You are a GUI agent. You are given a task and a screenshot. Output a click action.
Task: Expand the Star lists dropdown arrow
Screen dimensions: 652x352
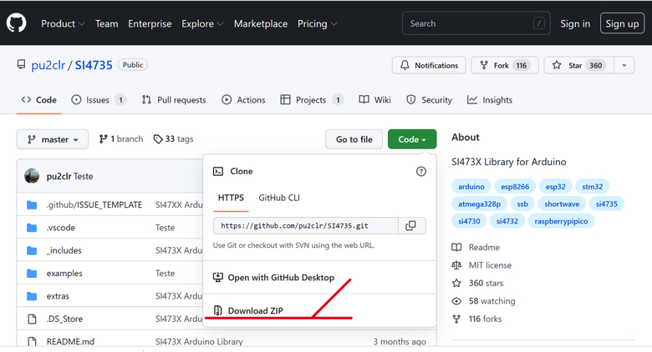[x=624, y=65]
